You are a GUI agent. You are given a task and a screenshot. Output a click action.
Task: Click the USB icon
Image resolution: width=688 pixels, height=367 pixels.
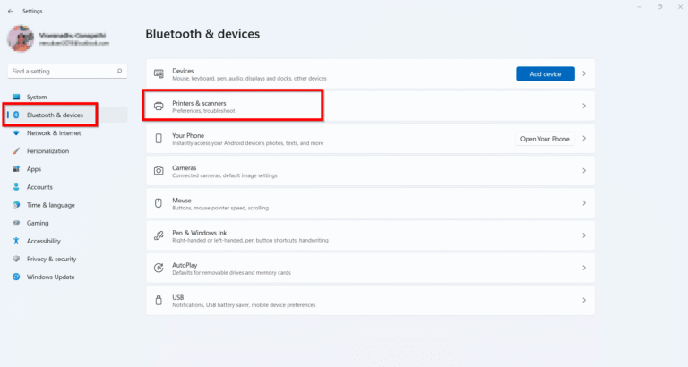159,300
